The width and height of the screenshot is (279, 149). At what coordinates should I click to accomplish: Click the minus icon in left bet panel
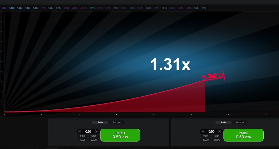80,131
